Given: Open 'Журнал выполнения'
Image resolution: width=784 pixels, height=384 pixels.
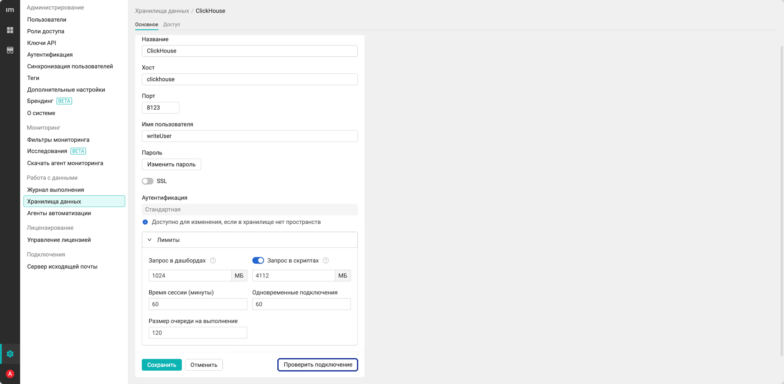Looking at the screenshot, I should tap(55, 190).
